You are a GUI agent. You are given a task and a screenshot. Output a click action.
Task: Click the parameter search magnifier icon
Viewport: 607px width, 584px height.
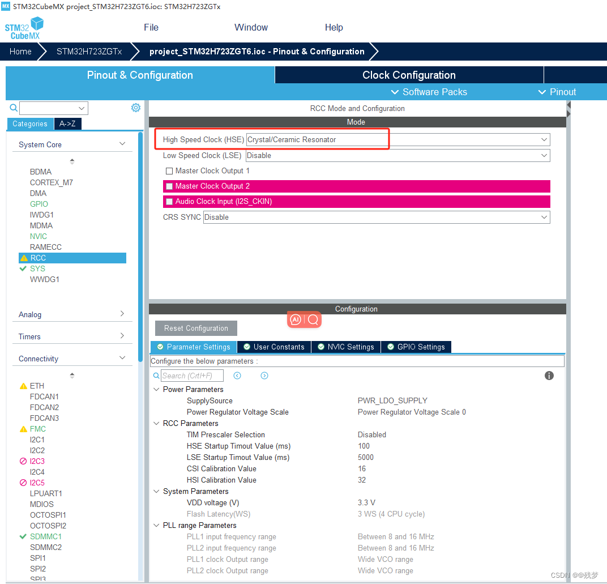[x=156, y=376]
